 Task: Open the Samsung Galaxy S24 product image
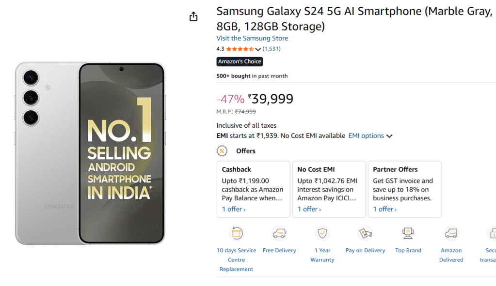[x=90, y=153]
